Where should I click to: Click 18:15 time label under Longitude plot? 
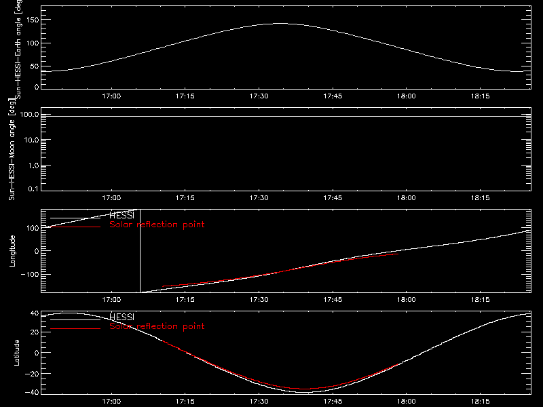[x=481, y=300]
